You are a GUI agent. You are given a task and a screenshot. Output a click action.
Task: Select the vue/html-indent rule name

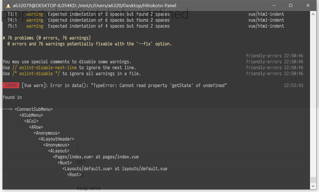click(266, 14)
